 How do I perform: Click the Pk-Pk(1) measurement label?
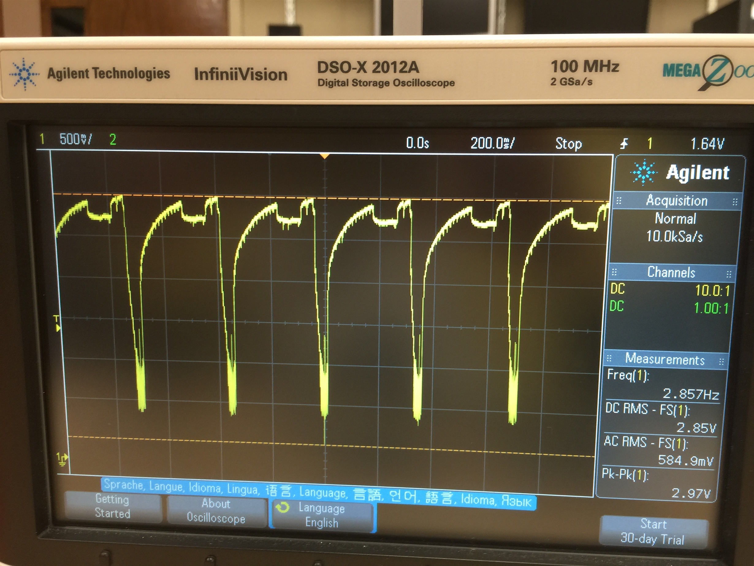click(625, 475)
